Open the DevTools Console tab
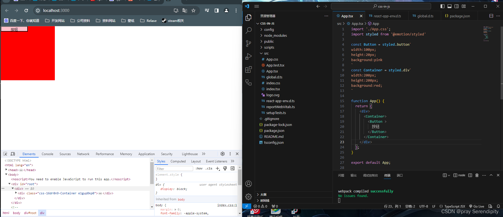 click(x=48, y=154)
